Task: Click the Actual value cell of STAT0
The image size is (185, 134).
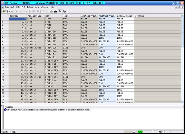Action: coord(125,19)
